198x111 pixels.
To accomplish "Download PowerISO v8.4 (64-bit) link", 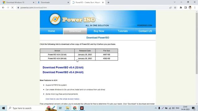I will coord(63,72).
